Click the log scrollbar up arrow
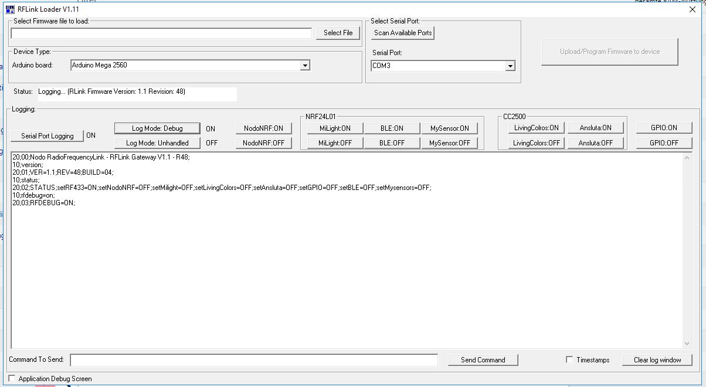Image resolution: width=706 pixels, height=387 pixels. click(687, 158)
